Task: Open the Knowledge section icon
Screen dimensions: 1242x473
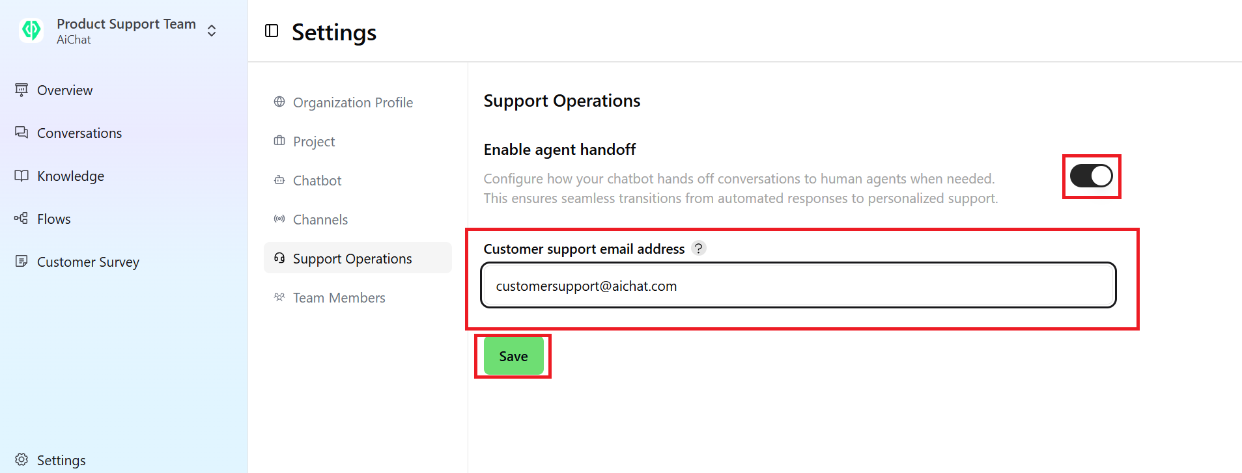Action: pyautogui.click(x=21, y=176)
